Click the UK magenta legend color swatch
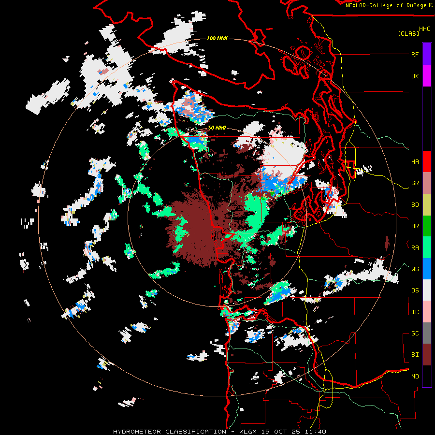 click(427, 76)
